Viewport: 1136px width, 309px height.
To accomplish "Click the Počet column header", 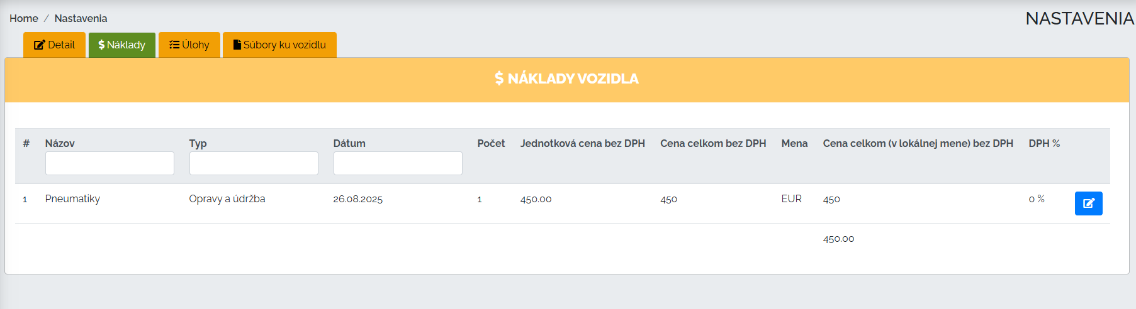I will coord(491,143).
